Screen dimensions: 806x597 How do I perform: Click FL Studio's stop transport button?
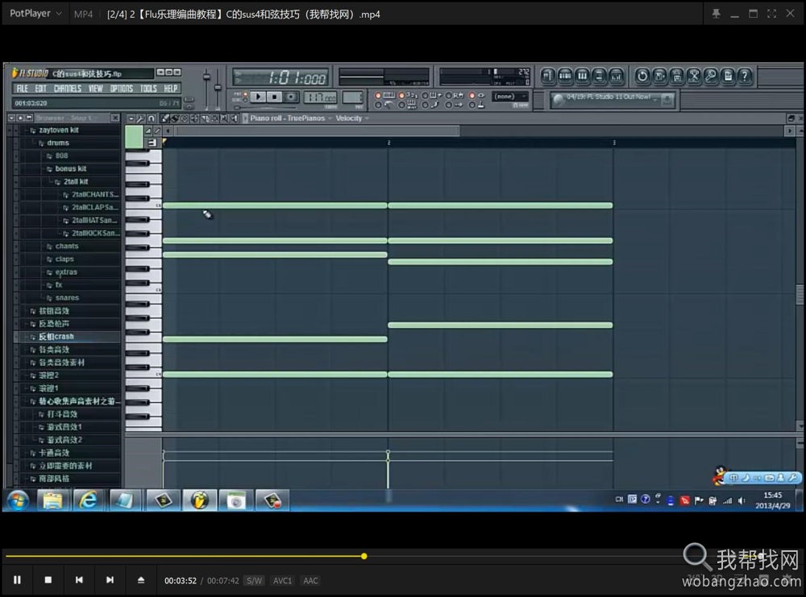275,97
